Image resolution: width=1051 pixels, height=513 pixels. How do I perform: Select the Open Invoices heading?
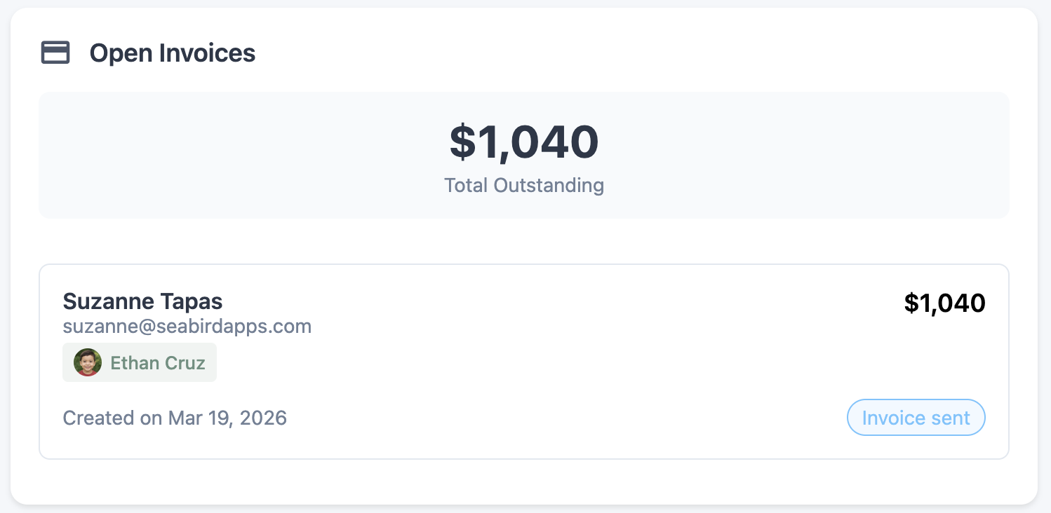coord(172,53)
